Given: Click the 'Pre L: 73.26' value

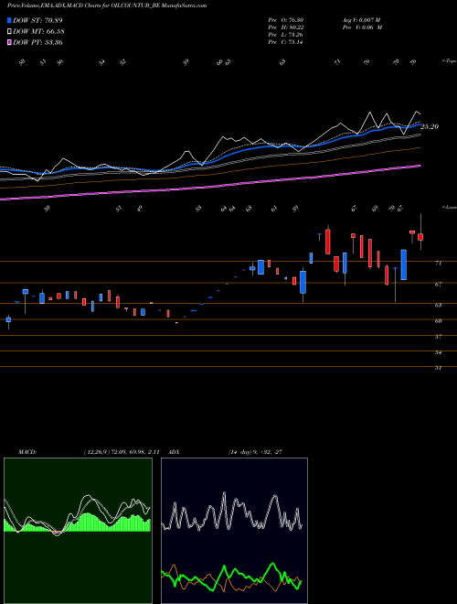Looking at the screenshot, I should click(285, 35).
